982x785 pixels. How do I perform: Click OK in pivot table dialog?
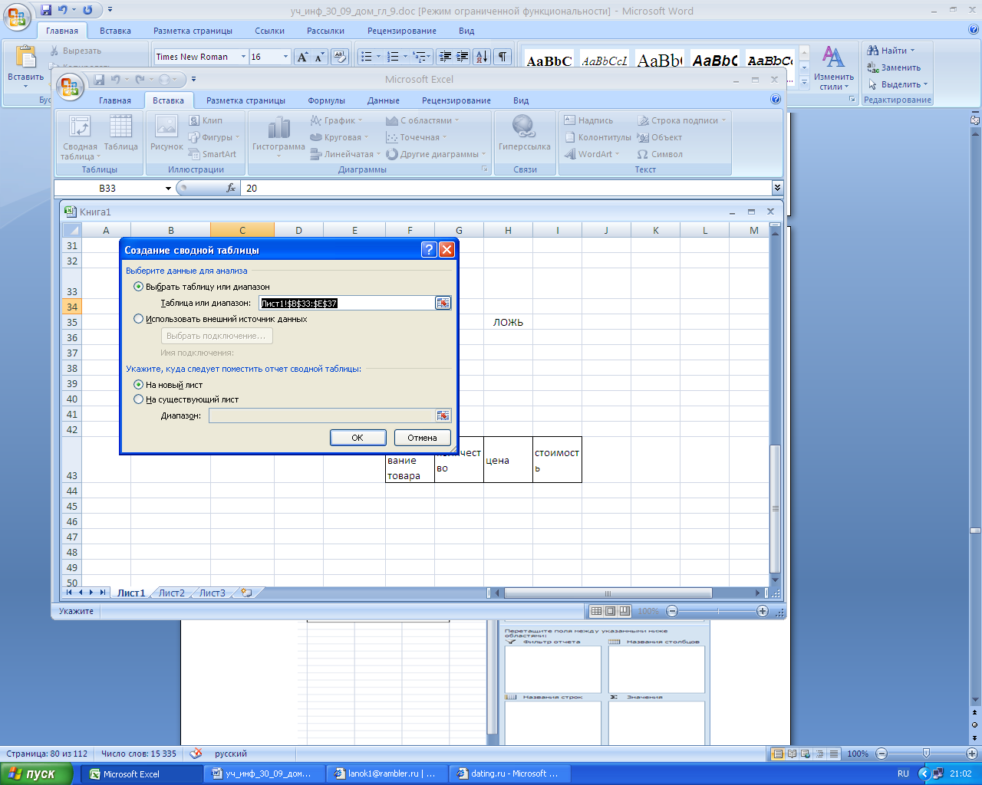tap(358, 438)
